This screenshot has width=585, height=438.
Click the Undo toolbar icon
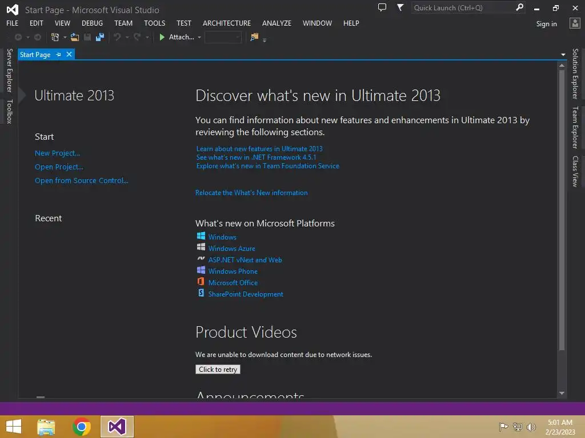pos(117,37)
